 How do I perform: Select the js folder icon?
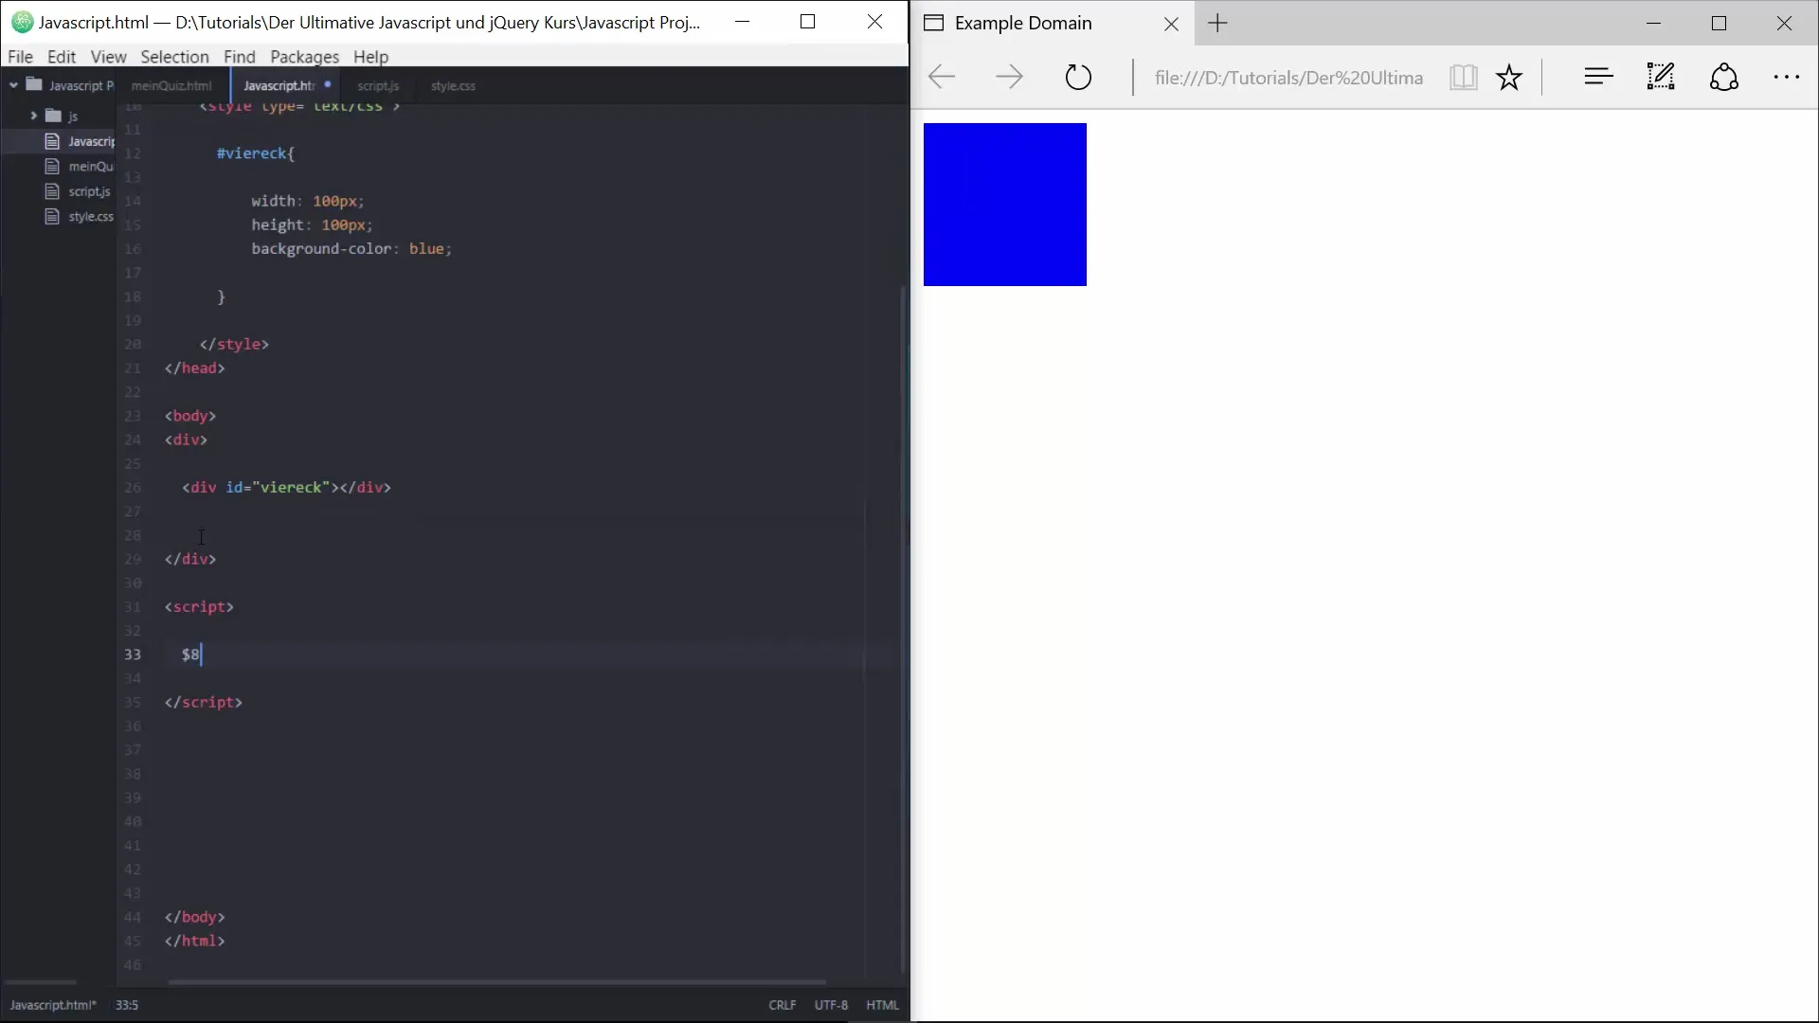(54, 116)
